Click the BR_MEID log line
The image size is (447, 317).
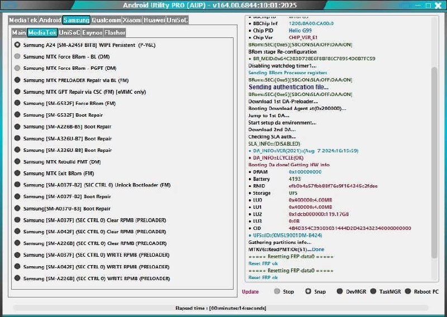tap(312, 59)
